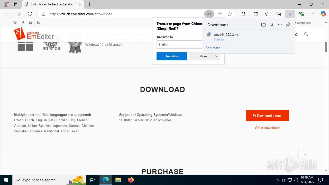Open File Explorer from taskbar
Viewport: 329px width, 185px height.
click(x=118, y=180)
